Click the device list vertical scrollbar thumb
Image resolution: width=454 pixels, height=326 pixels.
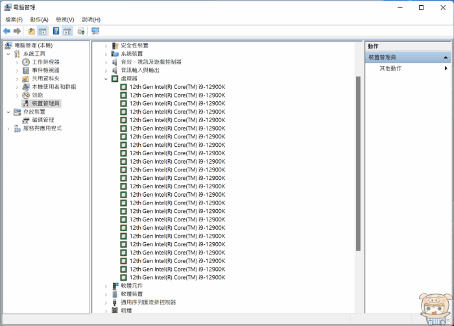[358, 164]
